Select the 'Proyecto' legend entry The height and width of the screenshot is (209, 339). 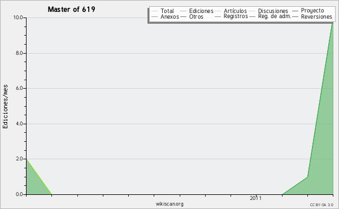tap(312, 11)
